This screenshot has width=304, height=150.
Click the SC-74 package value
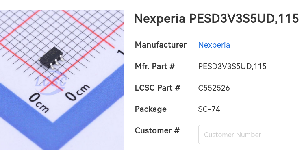pyautogui.click(x=209, y=109)
